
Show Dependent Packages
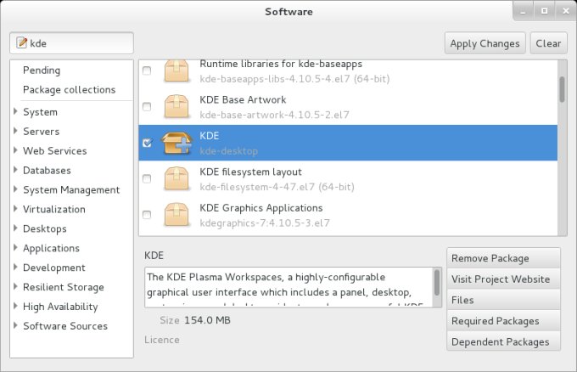[503, 341]
